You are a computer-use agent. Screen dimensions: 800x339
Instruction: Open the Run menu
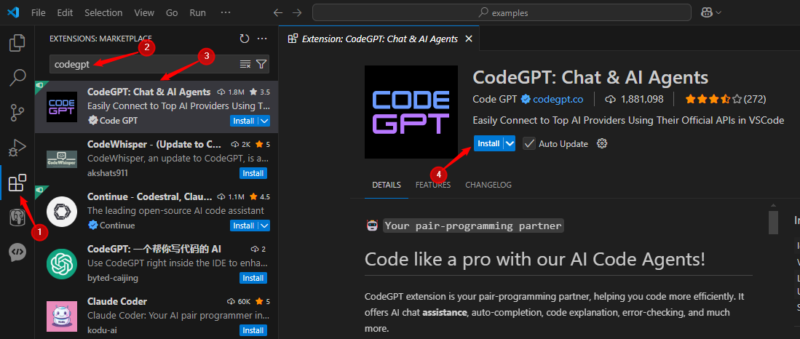pos(197,13)
